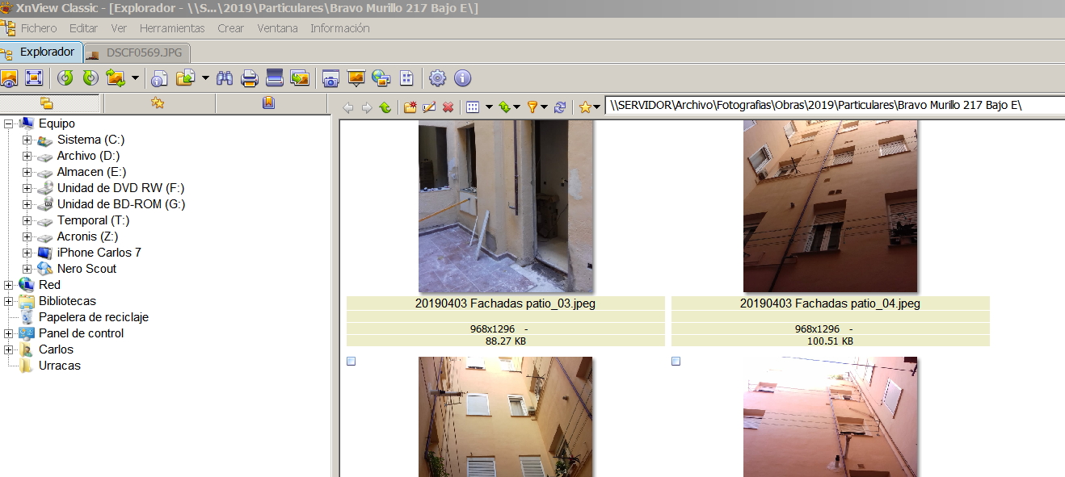This screenshot has width=1065, height=477.
Task: Open dropdown arrow beside Batch folder icon
Action: point(205,78)
